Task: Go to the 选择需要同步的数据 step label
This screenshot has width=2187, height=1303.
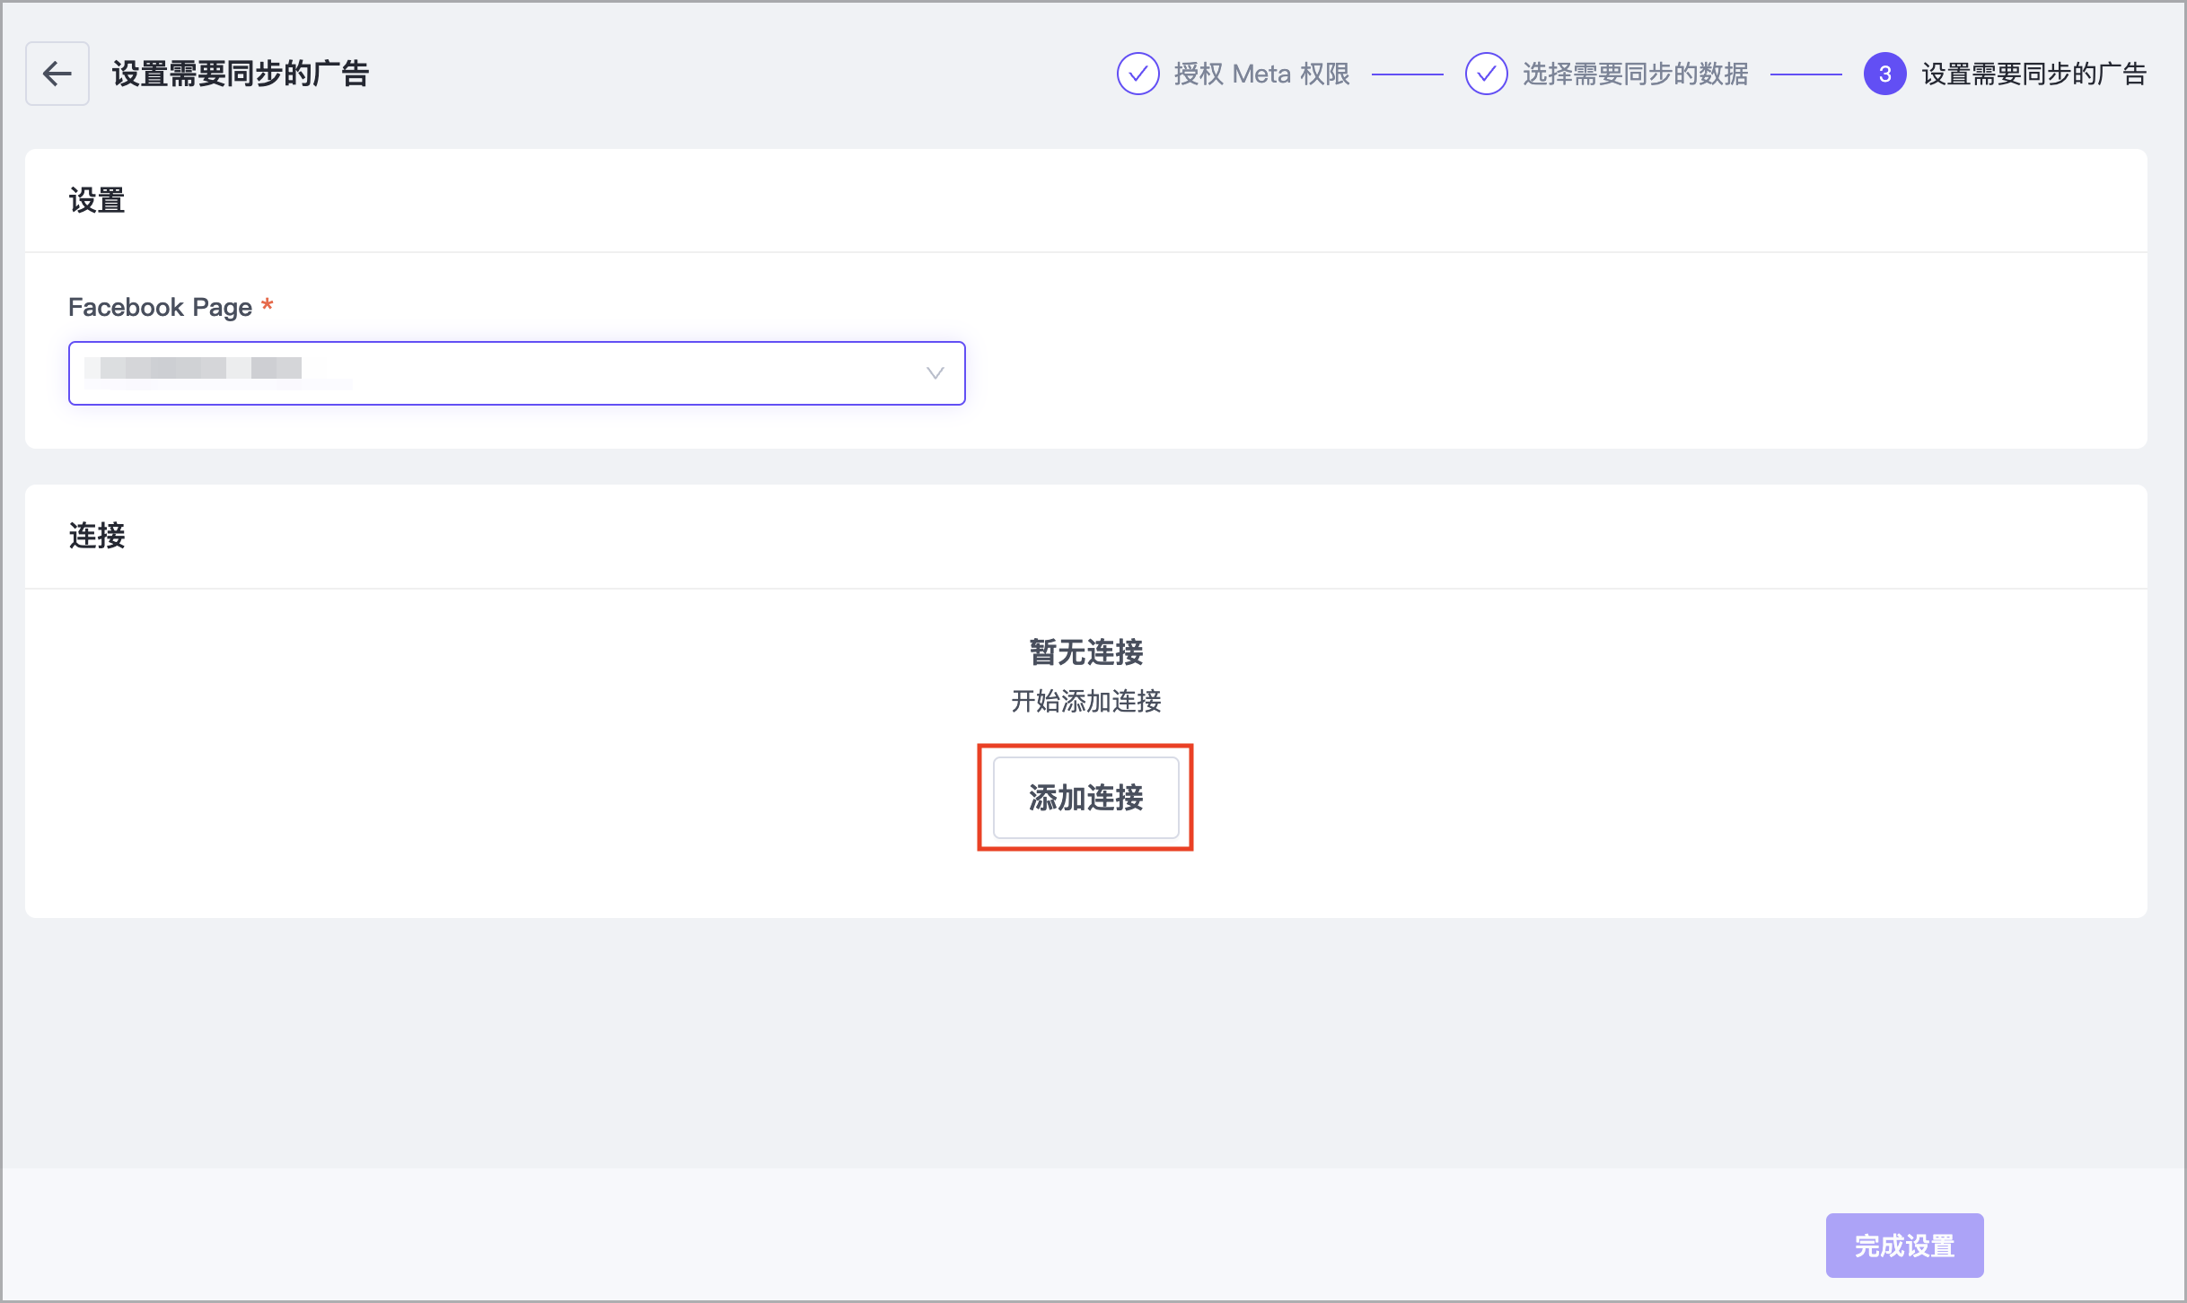Action: (1635, 74)
